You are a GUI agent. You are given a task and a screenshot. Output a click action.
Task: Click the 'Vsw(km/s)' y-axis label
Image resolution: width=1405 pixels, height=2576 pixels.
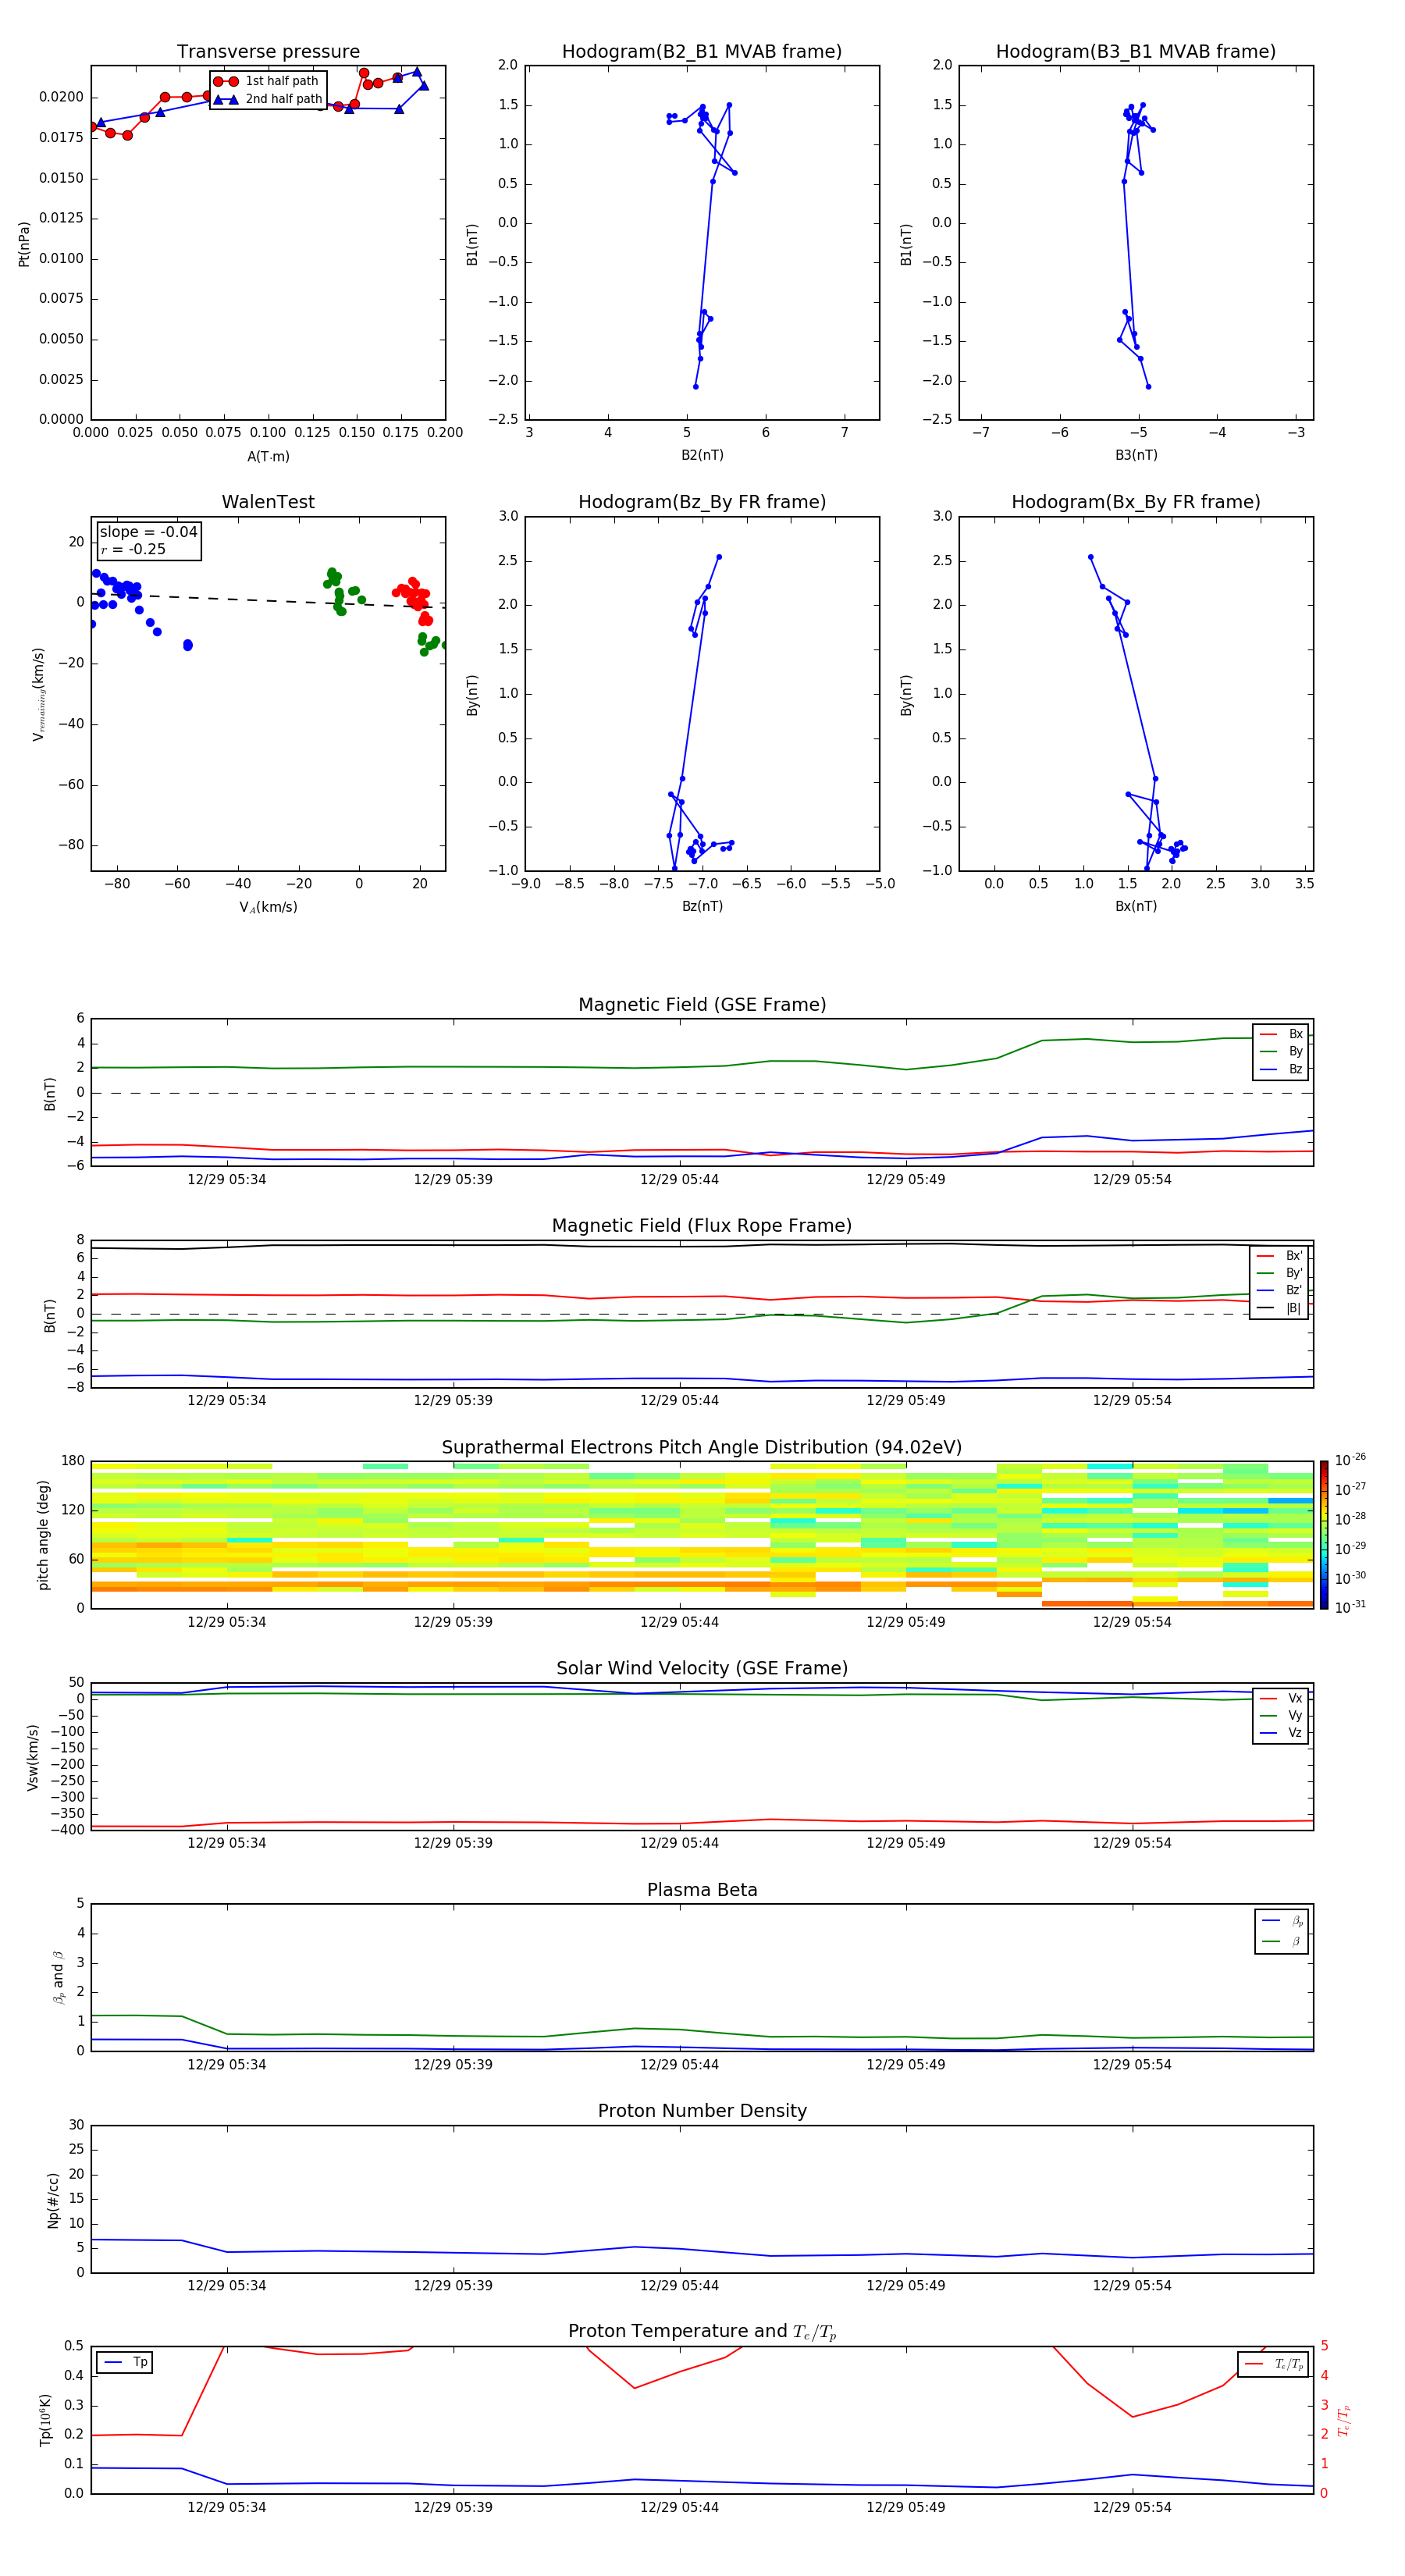[x=33, y=1757]
